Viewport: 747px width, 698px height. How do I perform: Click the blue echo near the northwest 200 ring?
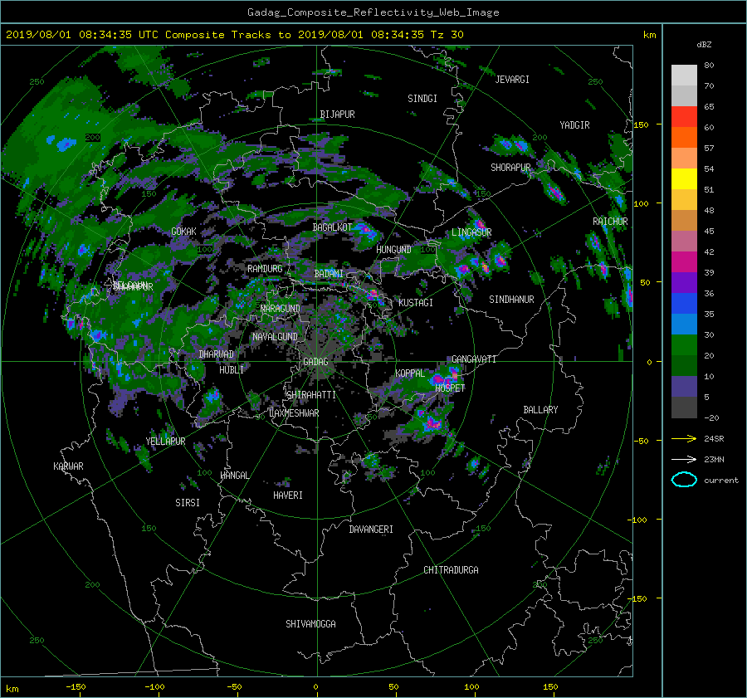click(66, 144)
